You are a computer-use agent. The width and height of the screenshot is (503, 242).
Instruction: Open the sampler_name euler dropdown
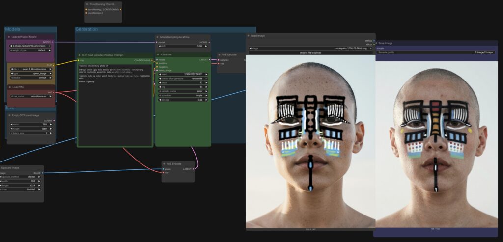[x=183, y=91]
